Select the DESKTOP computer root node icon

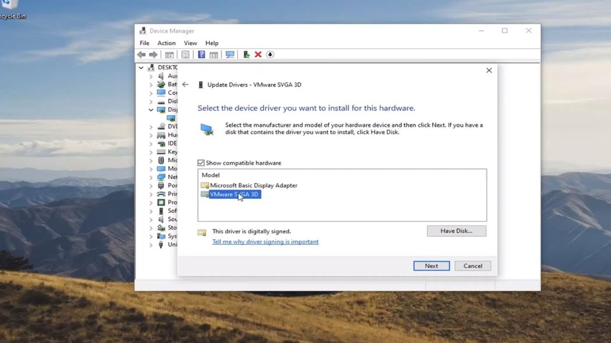coord(151,68)
